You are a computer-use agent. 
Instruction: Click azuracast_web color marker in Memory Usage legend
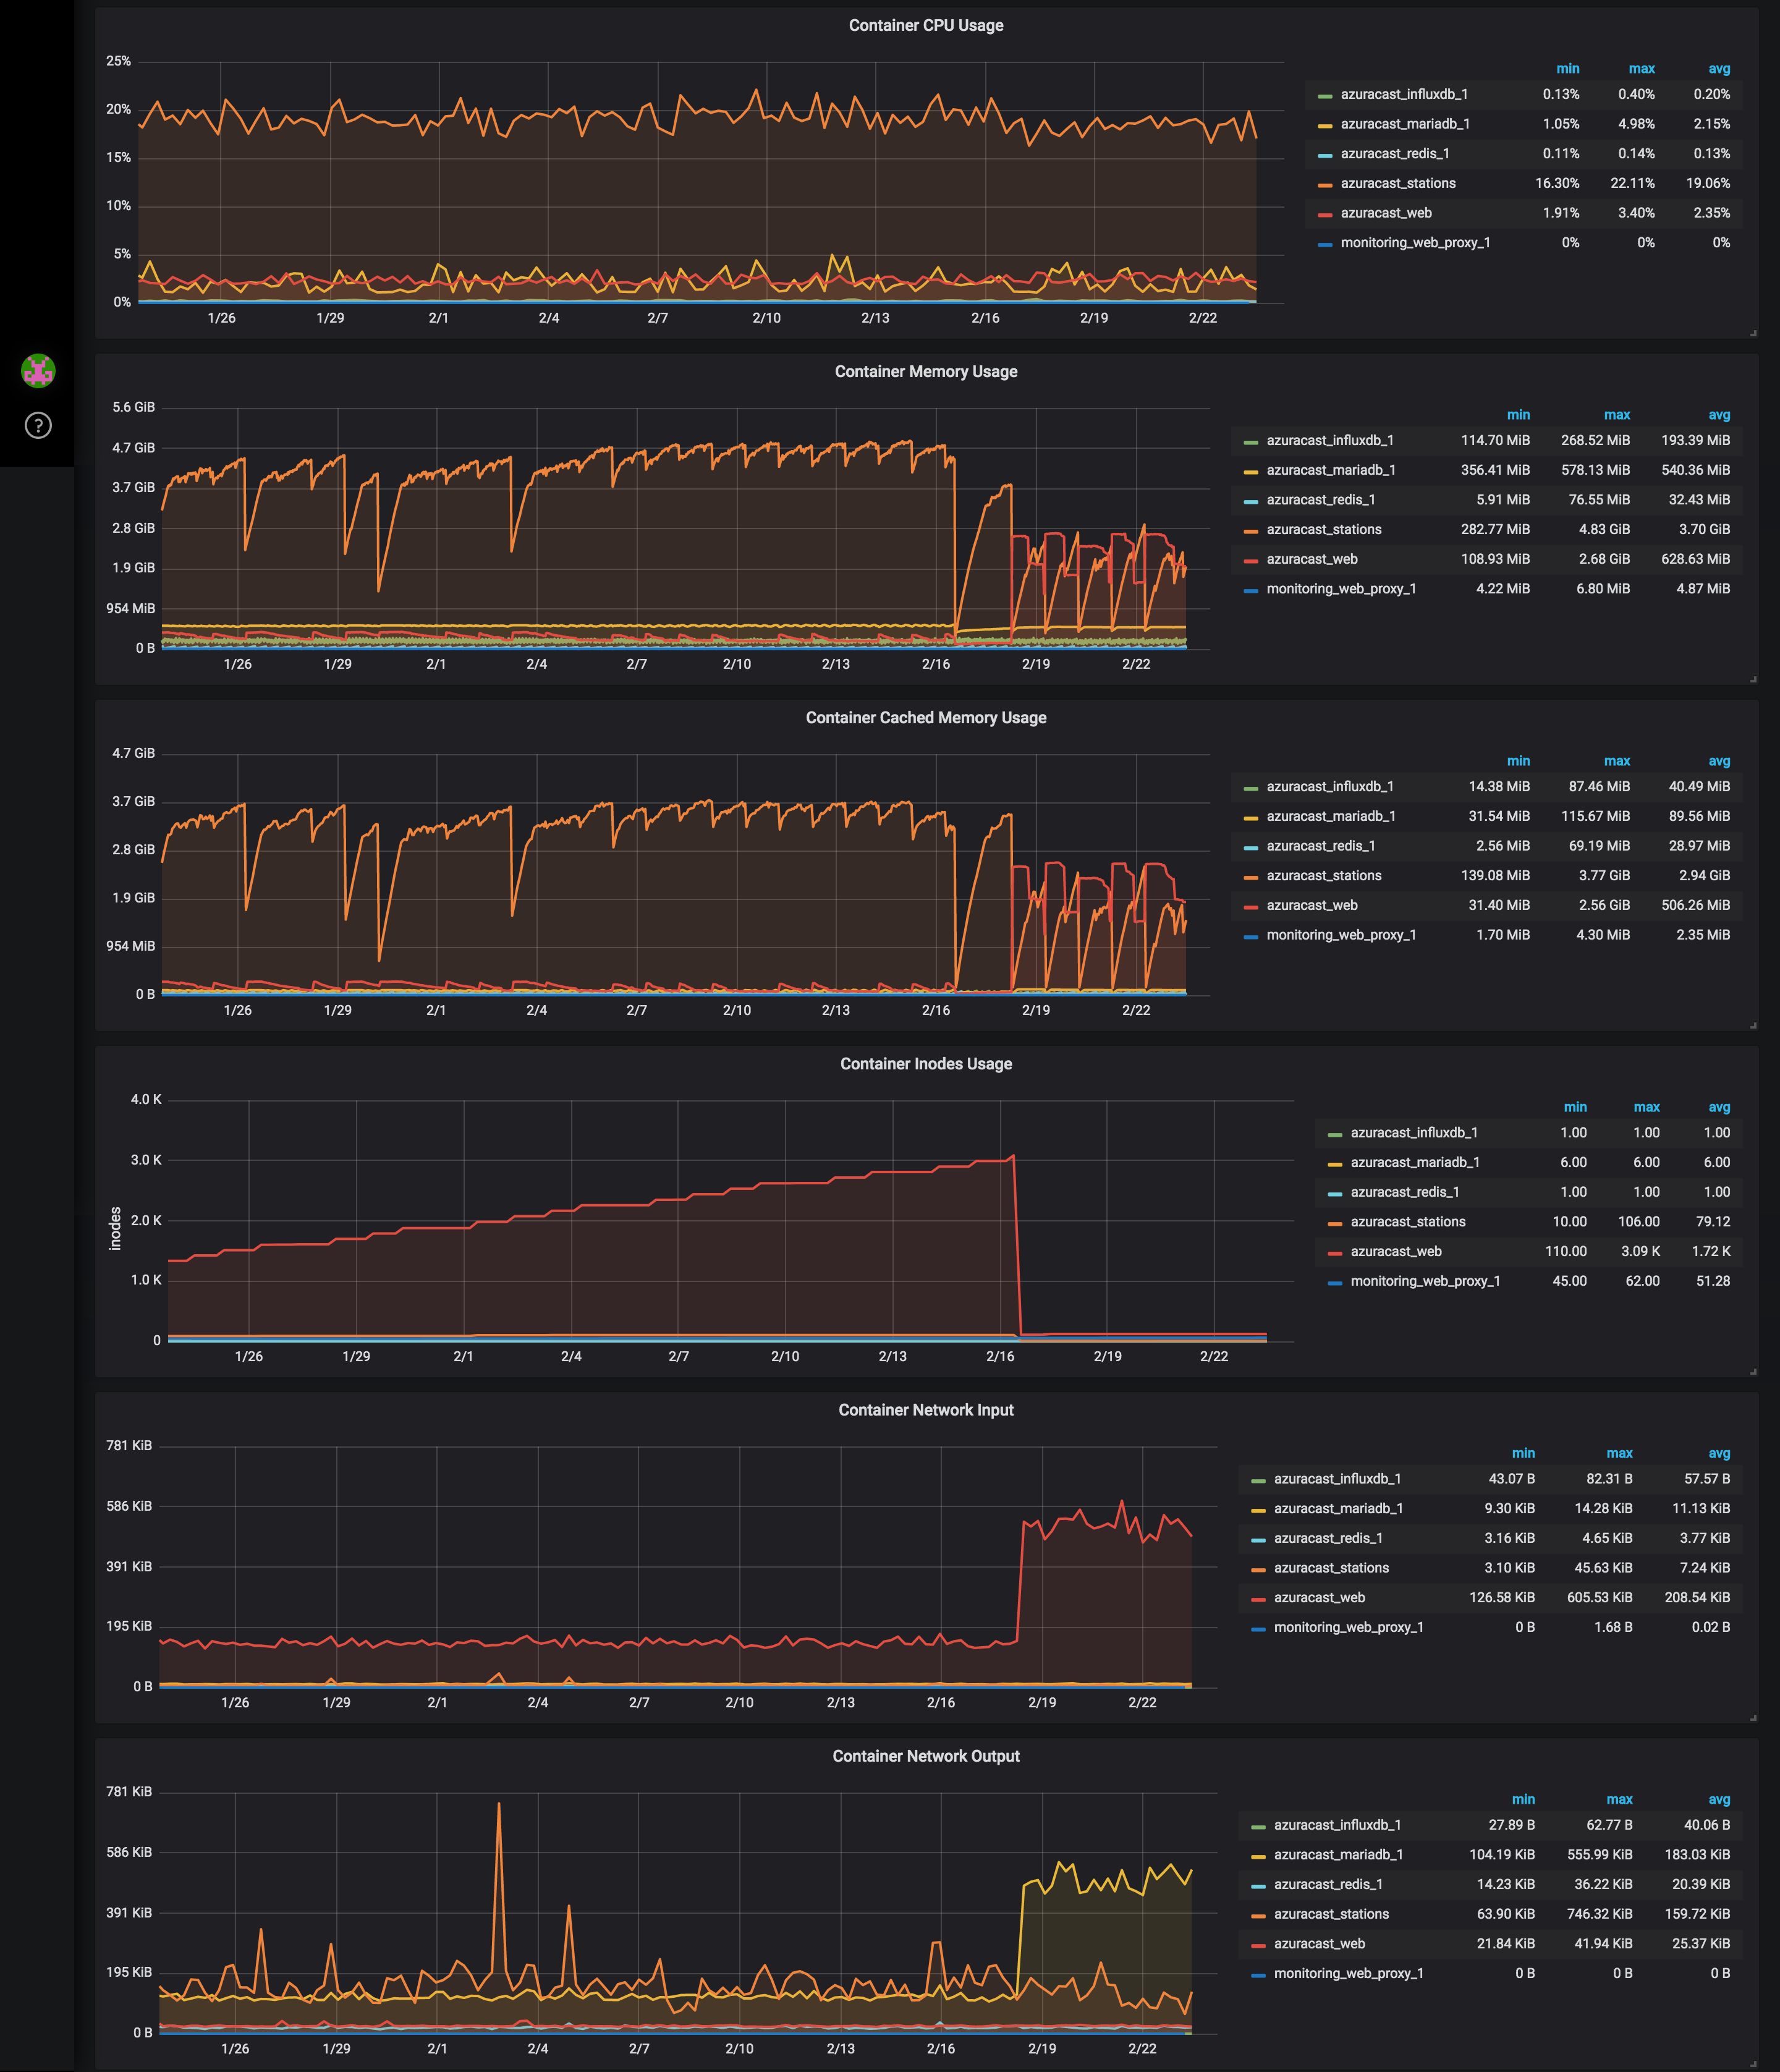1251,558
